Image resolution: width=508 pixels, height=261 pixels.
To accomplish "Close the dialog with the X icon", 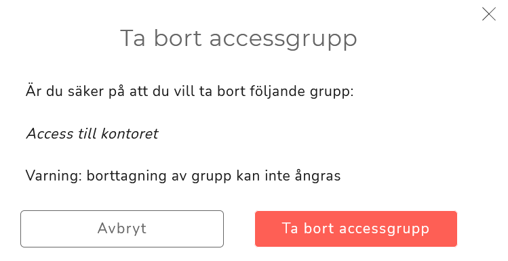I will click(488, 14).
